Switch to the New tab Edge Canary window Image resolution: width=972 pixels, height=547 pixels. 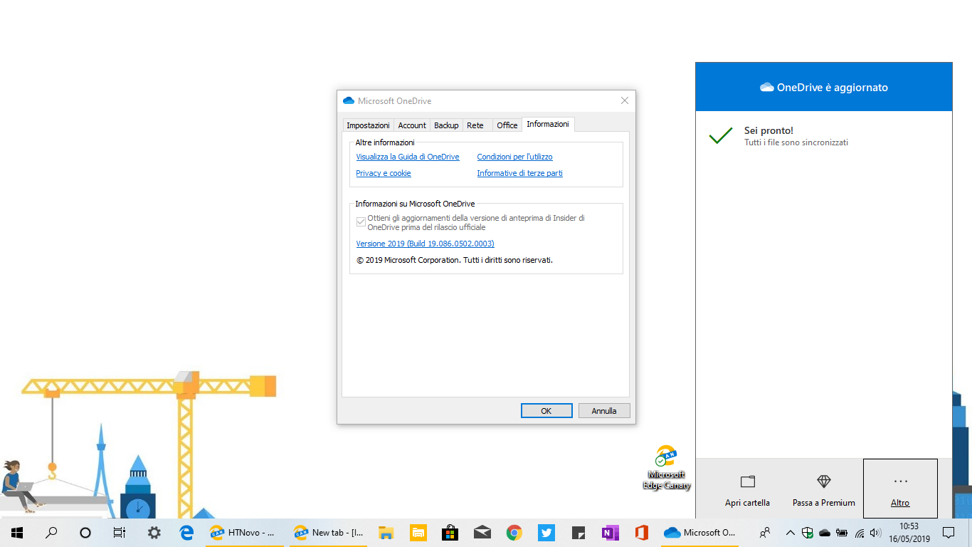(x=329, y=532)
